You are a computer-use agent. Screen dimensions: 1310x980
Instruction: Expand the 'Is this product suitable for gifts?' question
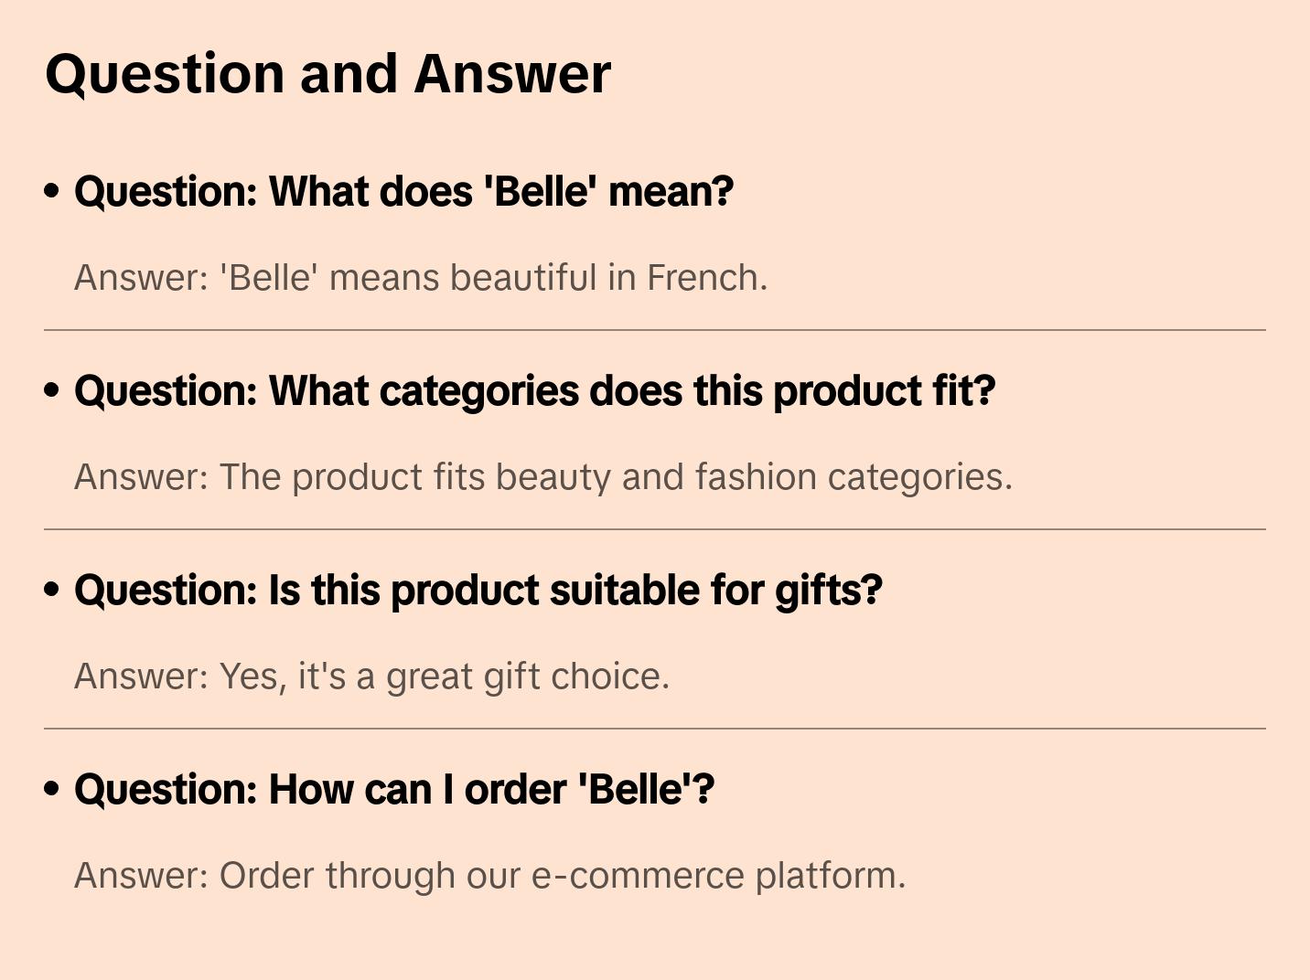click(x=478, y=591)
